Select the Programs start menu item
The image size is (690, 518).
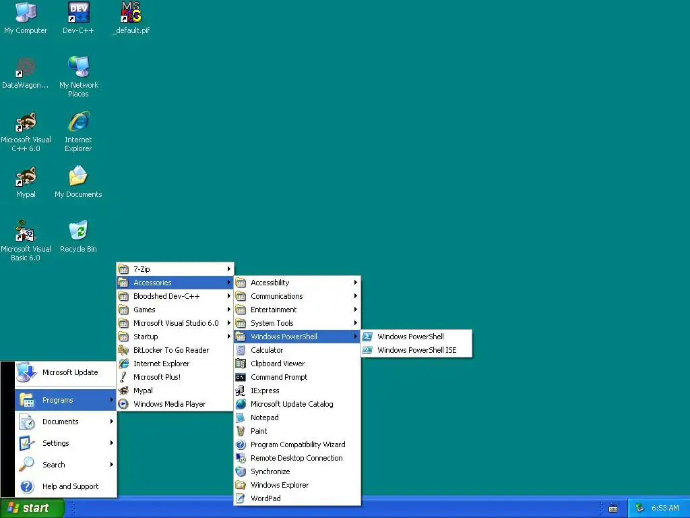click(x=65, y=400)
